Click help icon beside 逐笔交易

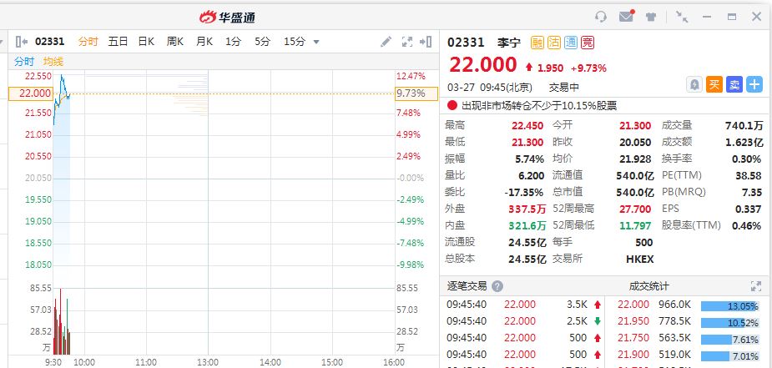[x=497, y=285]
